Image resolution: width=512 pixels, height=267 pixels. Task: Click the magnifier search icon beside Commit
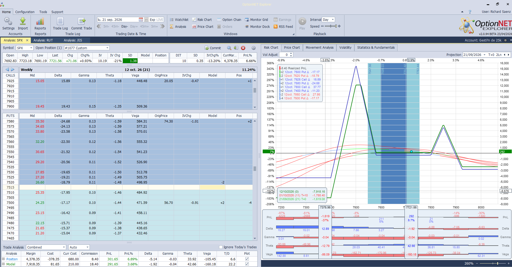pos(229,48)
